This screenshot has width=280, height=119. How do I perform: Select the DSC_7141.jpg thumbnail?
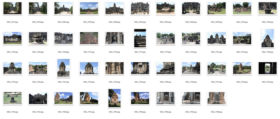coord(217,68)
